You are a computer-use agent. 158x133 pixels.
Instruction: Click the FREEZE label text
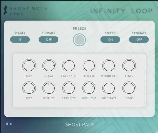click(79, 29)
